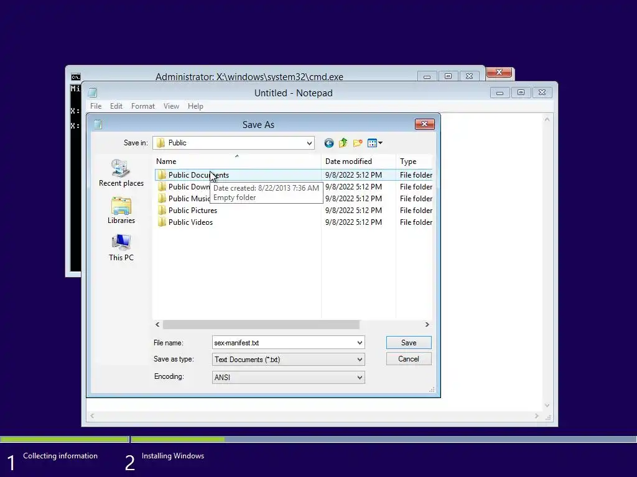Image resolution: width=637 pixels, height=477 pixels.
Task: Close the Save As dialog
Action: (x=424, y=124)
